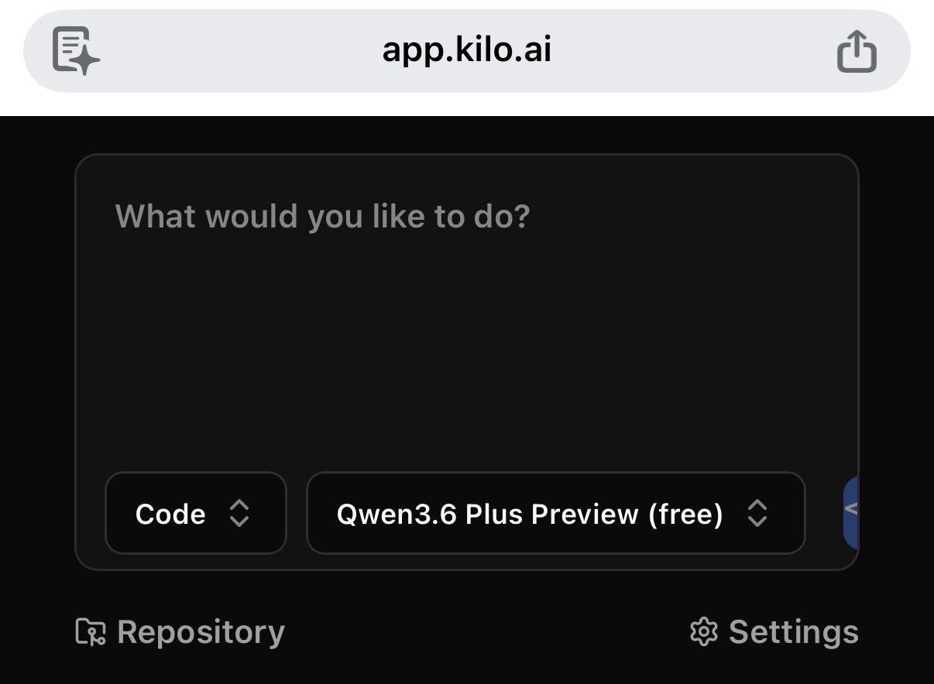Click the Repository folder icon
934x684 pixels.
pyautogui.click(x=91, y=632)
